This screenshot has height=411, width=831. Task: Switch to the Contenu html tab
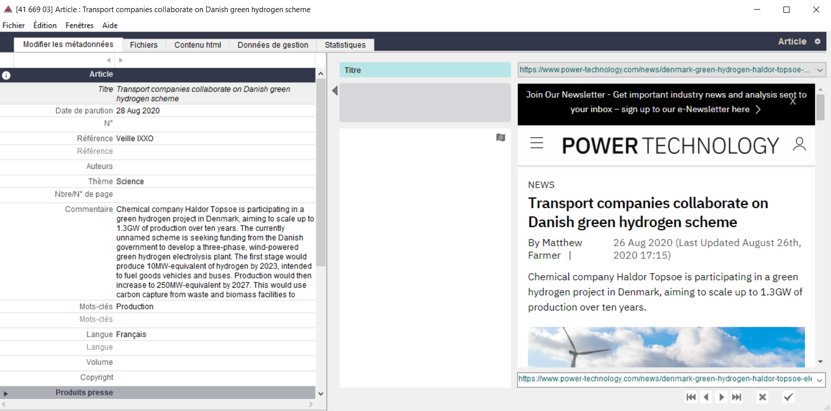pos(198,45)
